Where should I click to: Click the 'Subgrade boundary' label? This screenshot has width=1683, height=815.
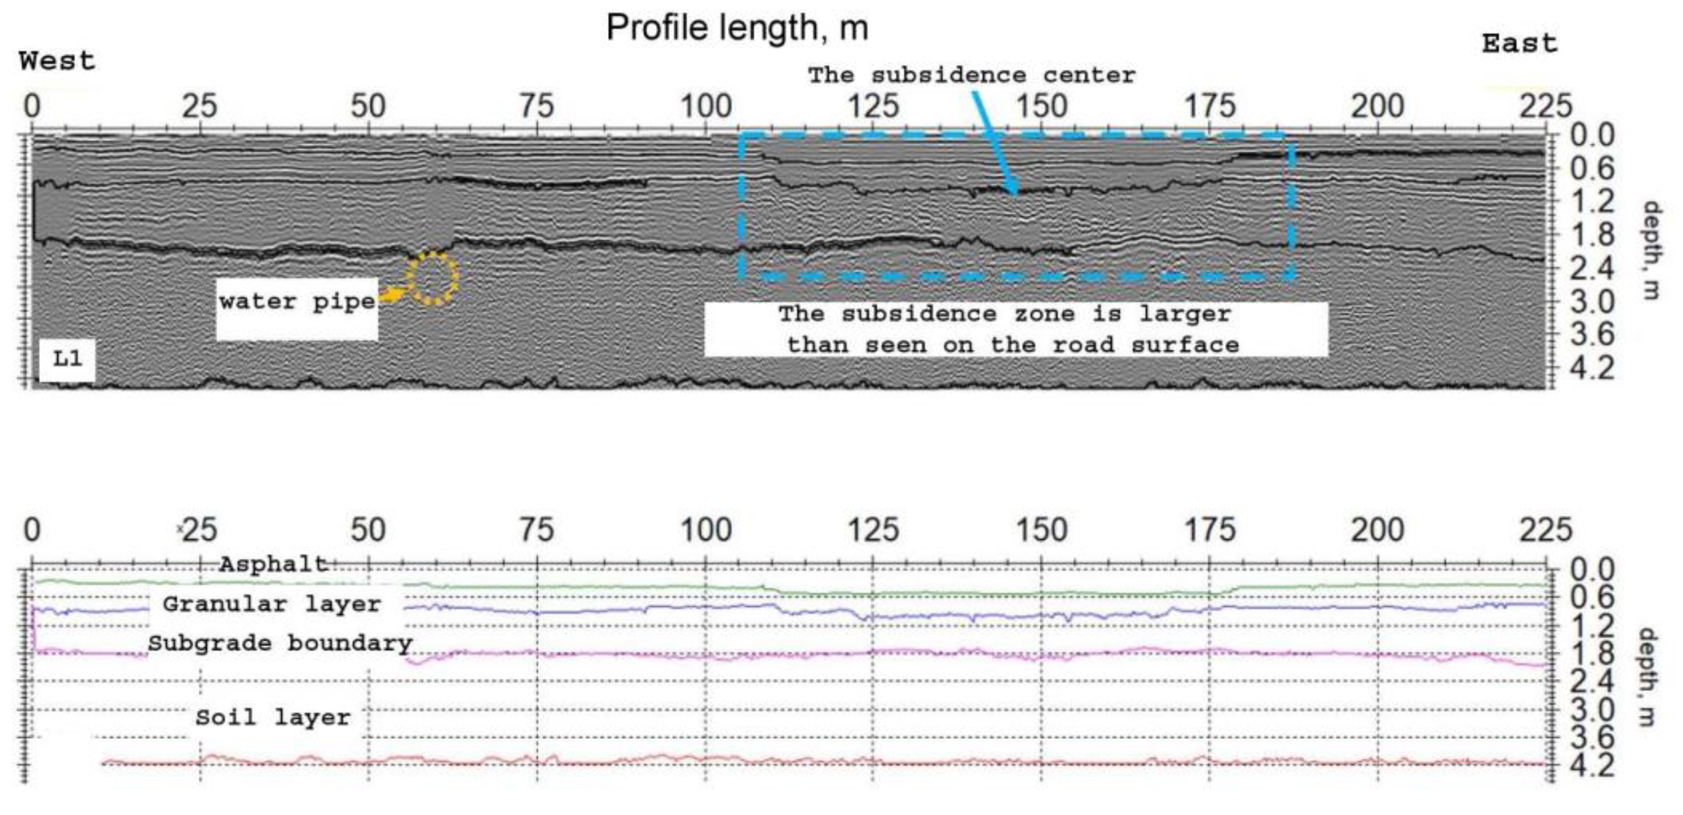280,643
